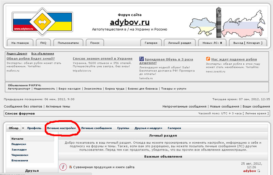This screenshot has height=175, width=273.
Task: Select Закладки in the left sidebar
Action: 19,149
